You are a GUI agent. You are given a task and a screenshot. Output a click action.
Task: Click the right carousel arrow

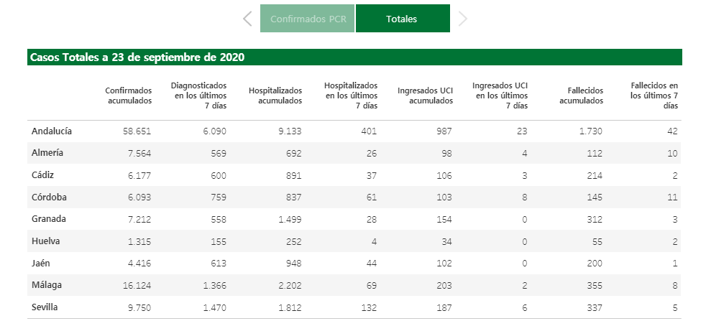[462, 19]
